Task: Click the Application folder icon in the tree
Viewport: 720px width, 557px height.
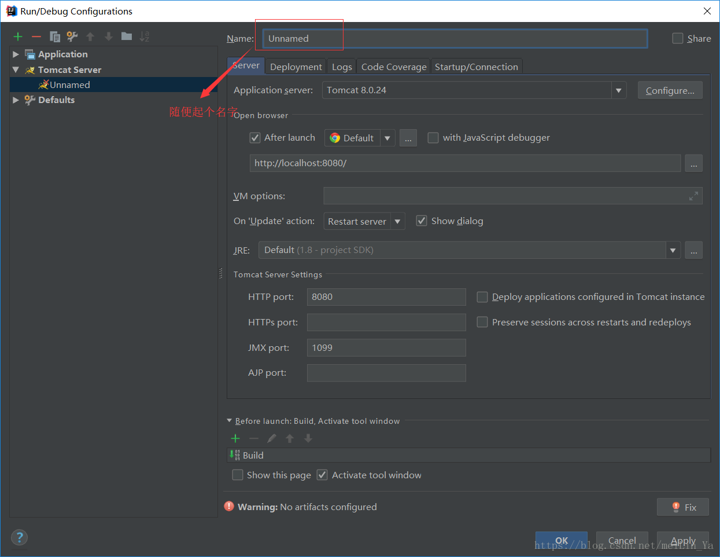Action: [30, 54]
